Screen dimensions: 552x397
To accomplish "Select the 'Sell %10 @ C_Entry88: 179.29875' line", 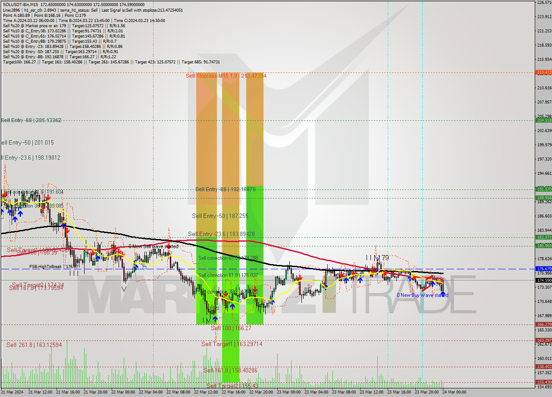I will pos(60,41).
